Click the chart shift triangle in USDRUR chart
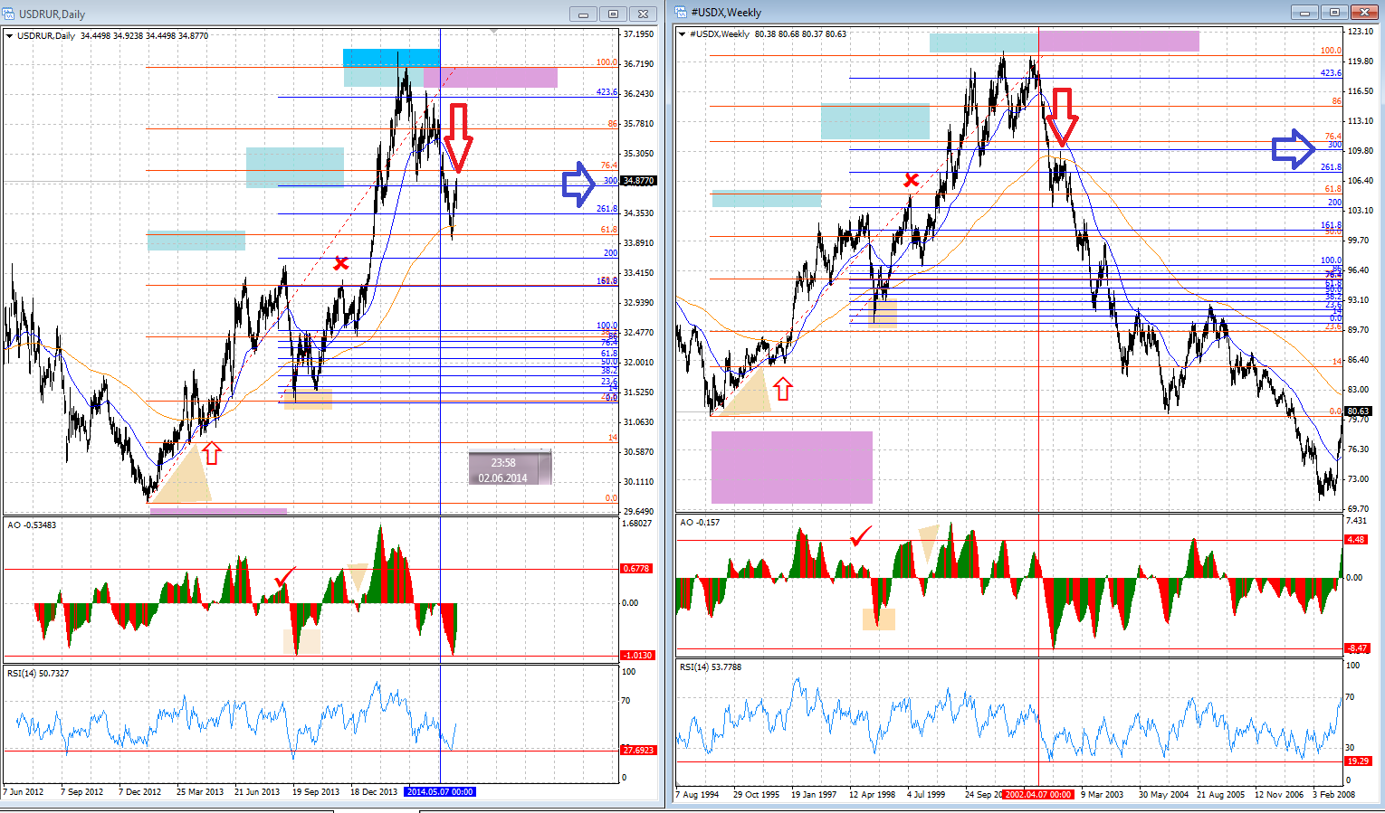The image size is (1385, 813). pyautogui.click(x=493, y=32)
